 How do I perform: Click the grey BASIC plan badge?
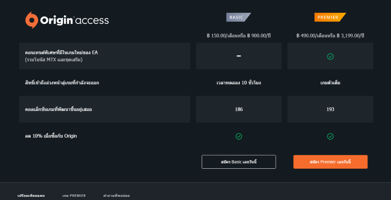[x=238, y=17]
